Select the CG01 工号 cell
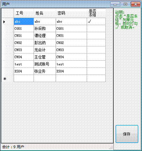This screenshot has width=142, height=151. [24, 29]
